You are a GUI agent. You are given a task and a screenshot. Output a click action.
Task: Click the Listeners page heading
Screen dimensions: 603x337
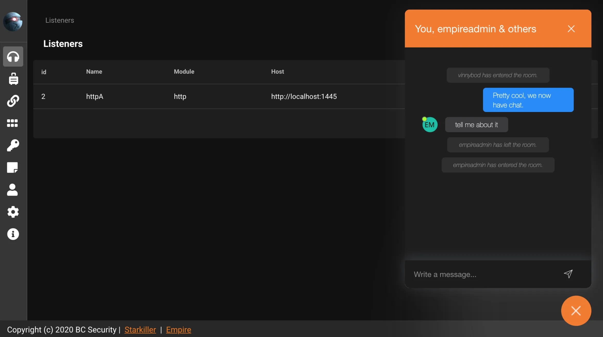coord(63,44)
